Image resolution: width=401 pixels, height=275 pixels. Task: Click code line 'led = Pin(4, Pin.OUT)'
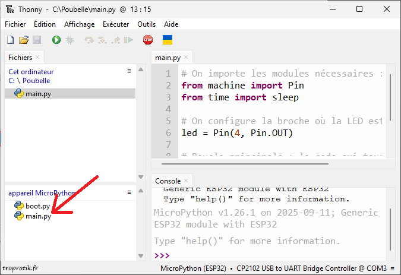(237, 133)
